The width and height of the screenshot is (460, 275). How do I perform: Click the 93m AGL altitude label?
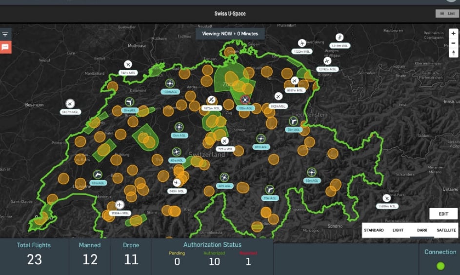[312, 180]
